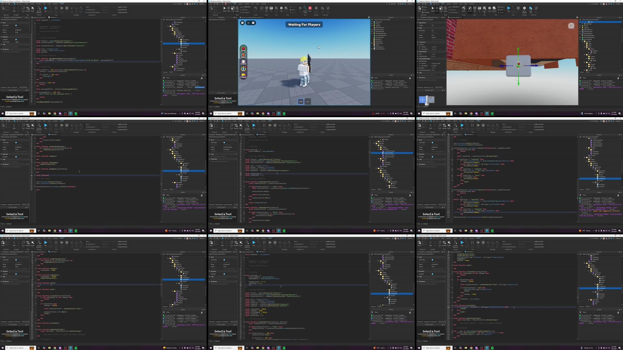Open Material picker in Attachment Grip window

[x=494, y=9]
